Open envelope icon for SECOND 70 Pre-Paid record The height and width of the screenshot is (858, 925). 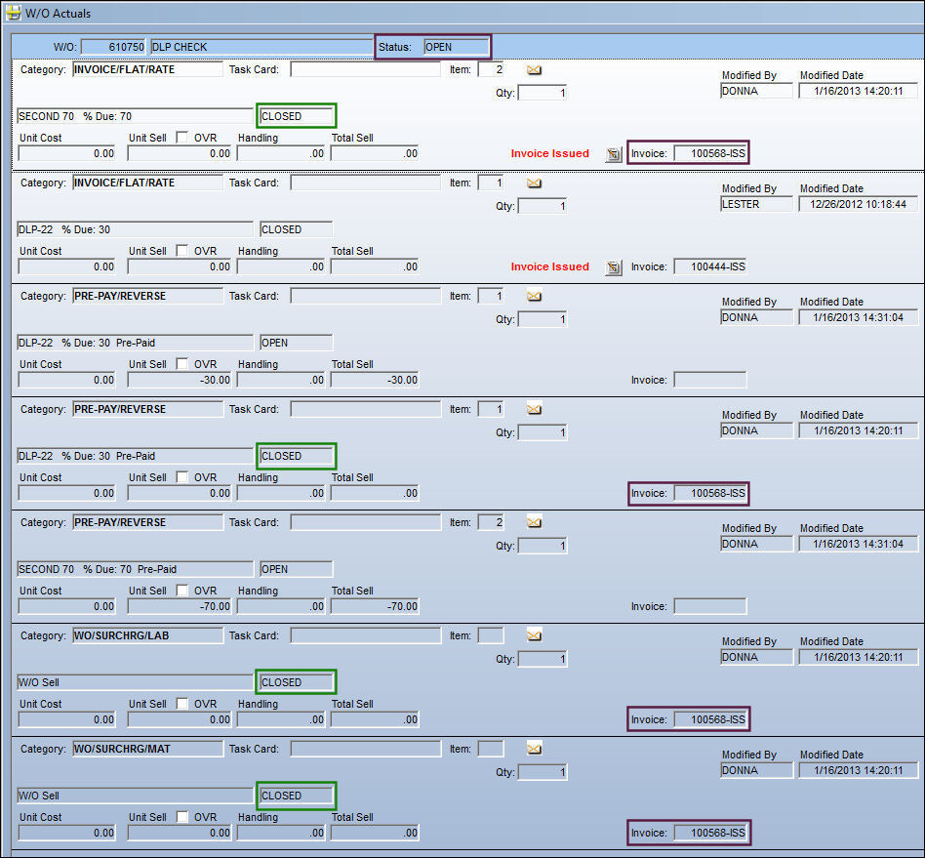point(534,523)
